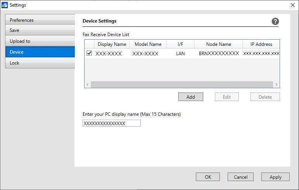Apply the device settings
Viewport: 299px width, 190px height.
pos(275,177)
